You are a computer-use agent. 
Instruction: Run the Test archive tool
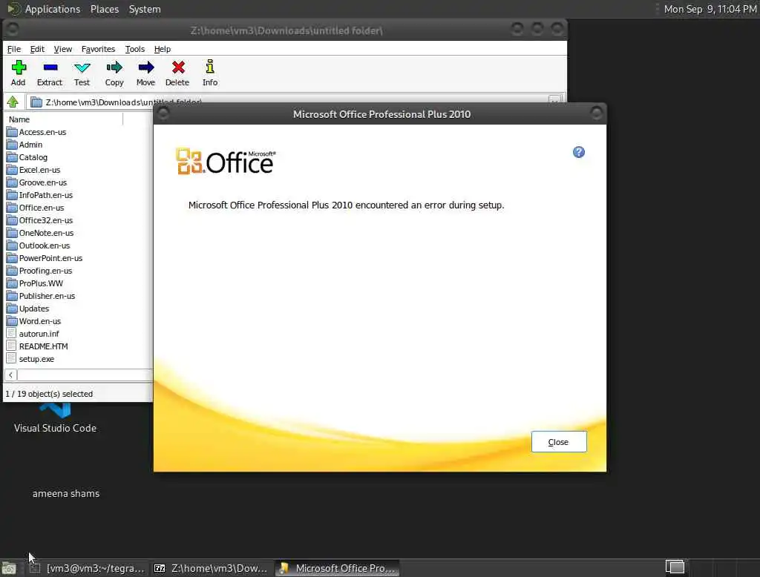82,73
